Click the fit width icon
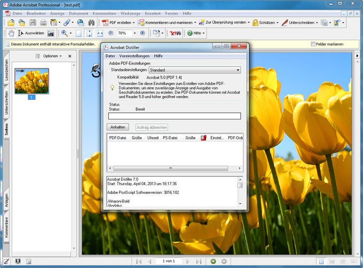This screenshot has width=363, height=268. tap(100, 33)
